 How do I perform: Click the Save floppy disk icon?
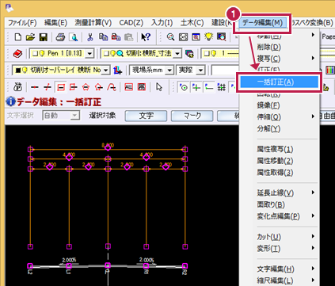coord(44,37)
